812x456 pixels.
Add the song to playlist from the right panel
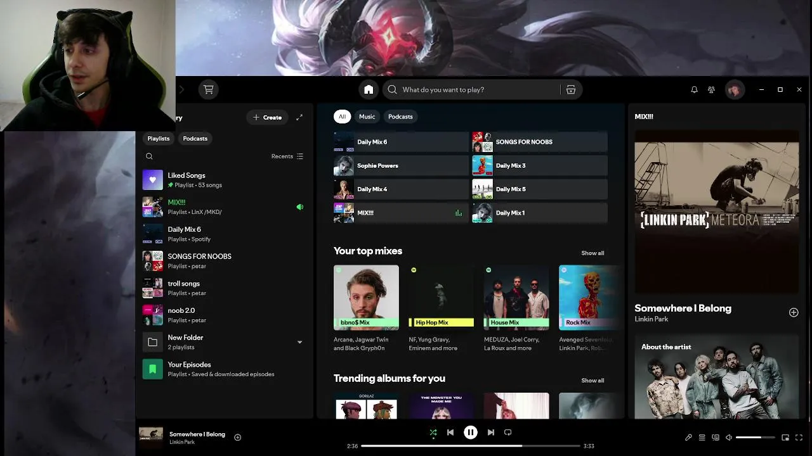pos(794,312)
